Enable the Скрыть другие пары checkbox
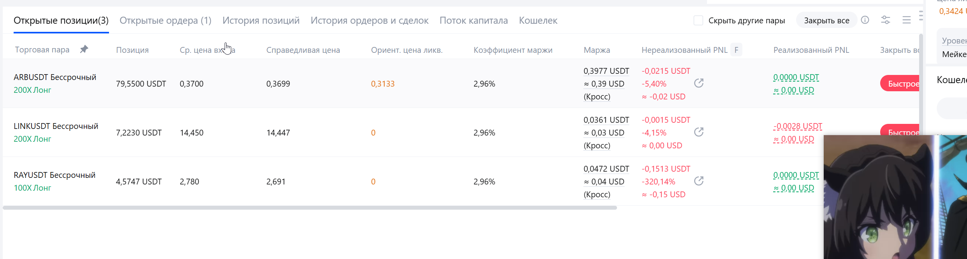The height and width of the screenshot is (259, 967). 698,21
